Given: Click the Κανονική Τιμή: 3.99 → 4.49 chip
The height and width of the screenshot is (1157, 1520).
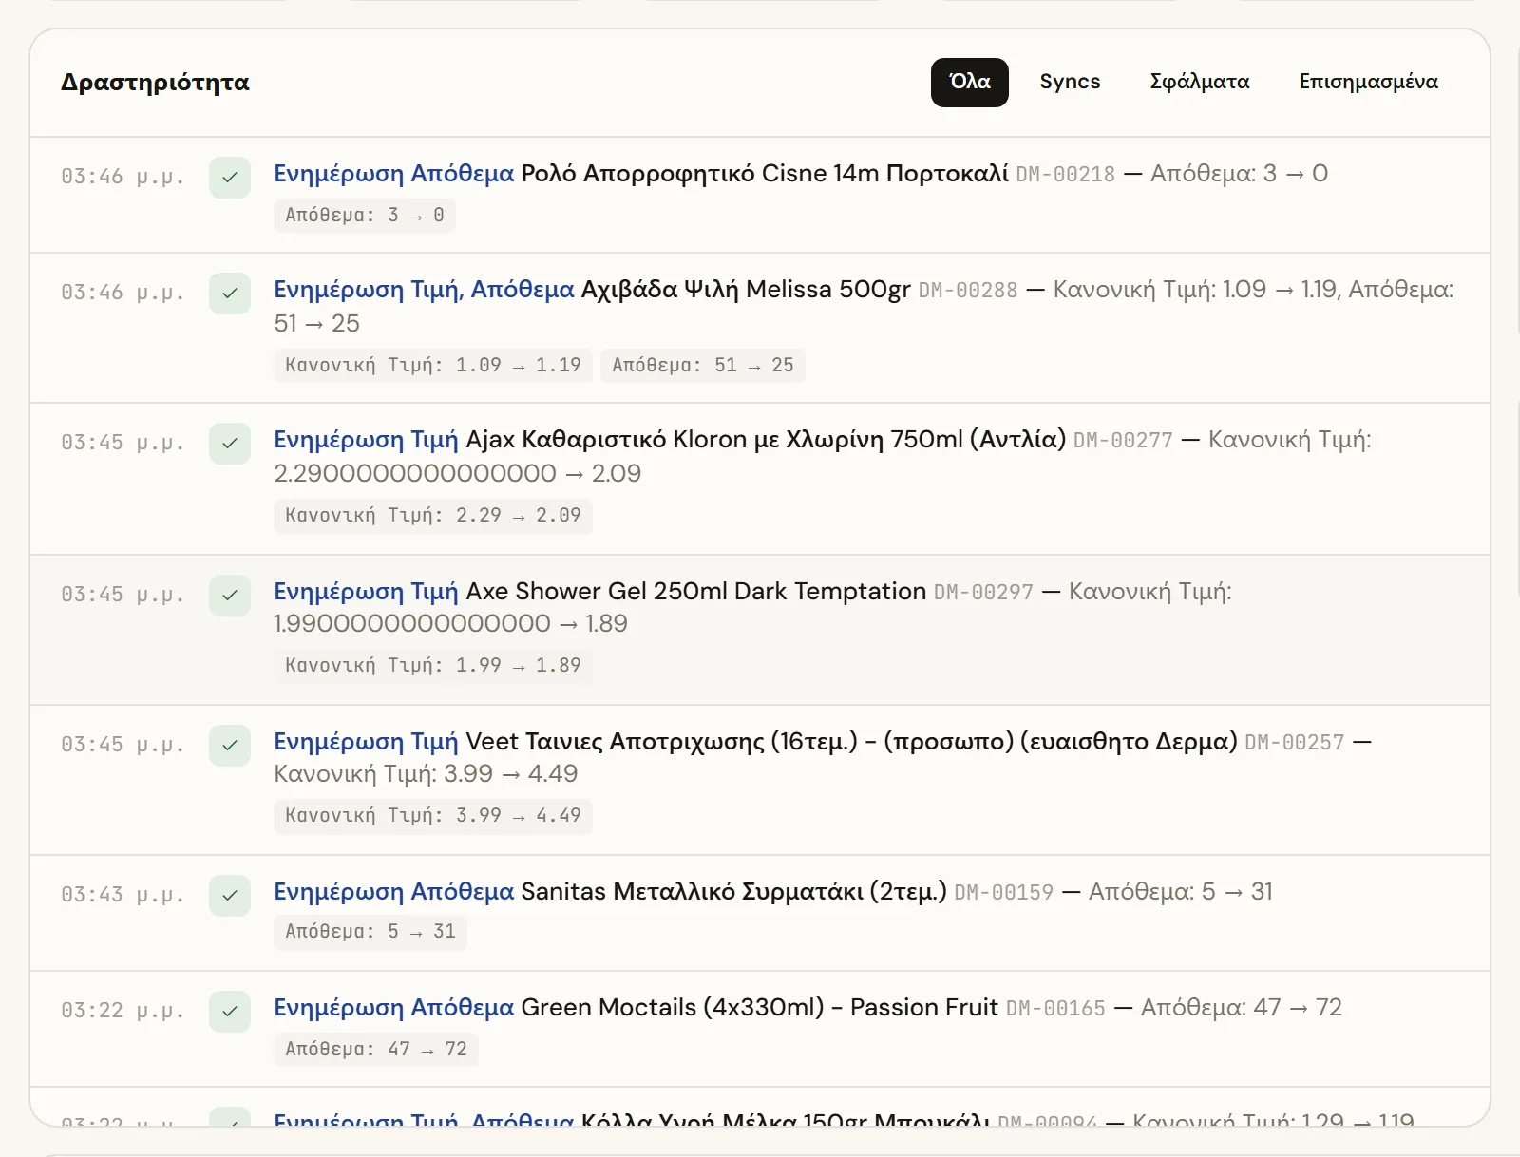Looking at the screenshot, I should click(x=433, y=816).
